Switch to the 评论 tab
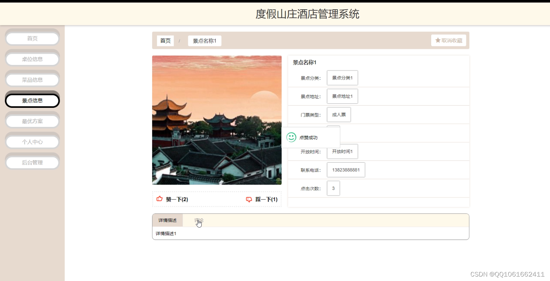The width and height of the screenshot is (550, 281). pos(199,220)
